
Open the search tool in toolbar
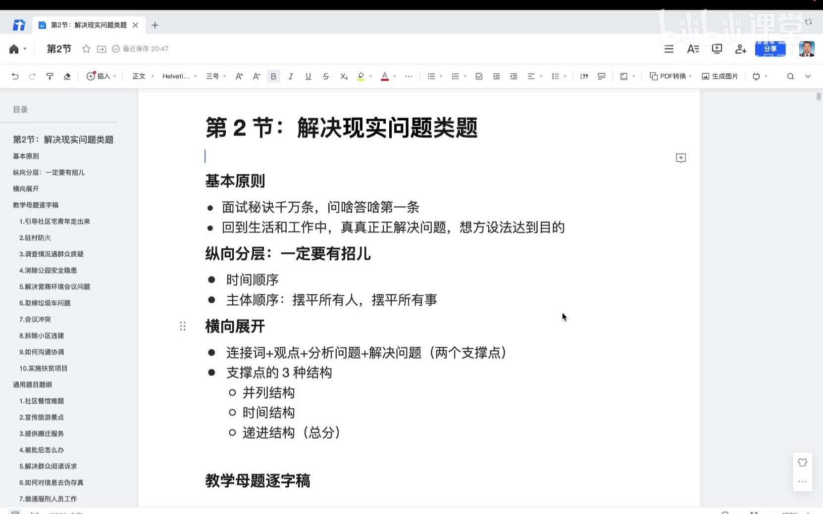790,76
